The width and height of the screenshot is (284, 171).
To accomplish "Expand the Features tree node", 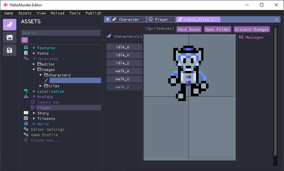I will (x=34, y=48).
